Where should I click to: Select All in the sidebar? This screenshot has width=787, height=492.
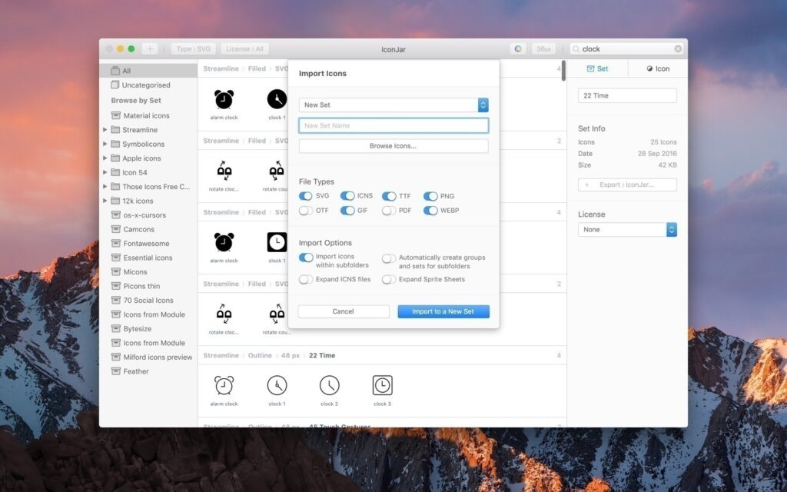(x=148, y=70)
